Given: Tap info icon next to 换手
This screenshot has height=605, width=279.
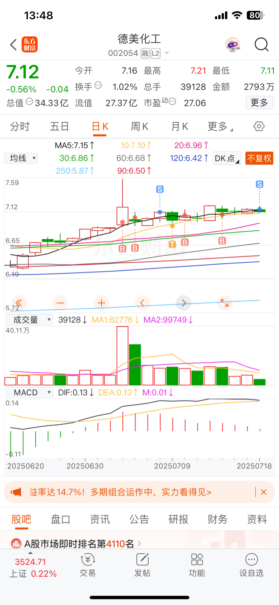Looking at the screenshot, I should [x=98, y=85].
